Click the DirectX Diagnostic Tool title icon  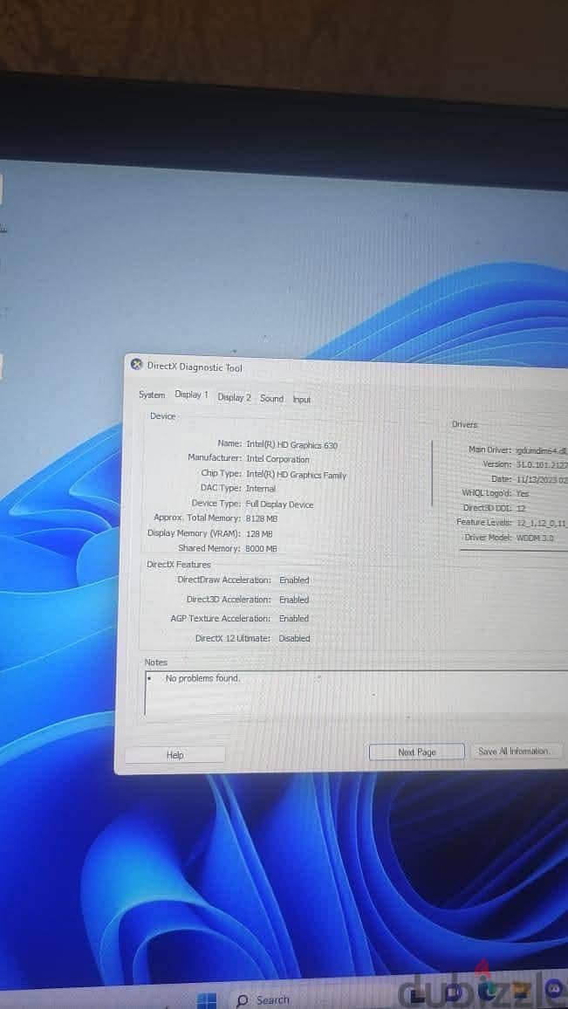click(136, 365)
